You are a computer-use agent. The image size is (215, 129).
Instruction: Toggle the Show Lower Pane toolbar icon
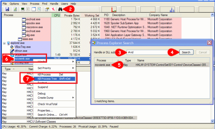(34, 9)
